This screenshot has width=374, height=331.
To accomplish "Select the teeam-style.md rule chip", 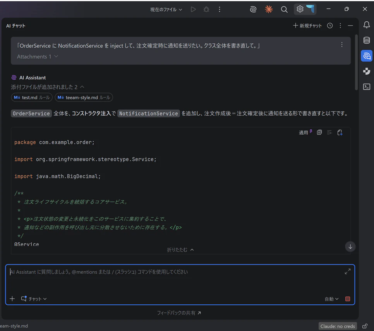I will [84, 98].
